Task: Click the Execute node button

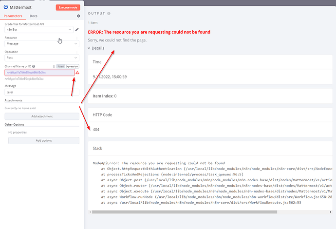Action: click(x=68, y=7)
